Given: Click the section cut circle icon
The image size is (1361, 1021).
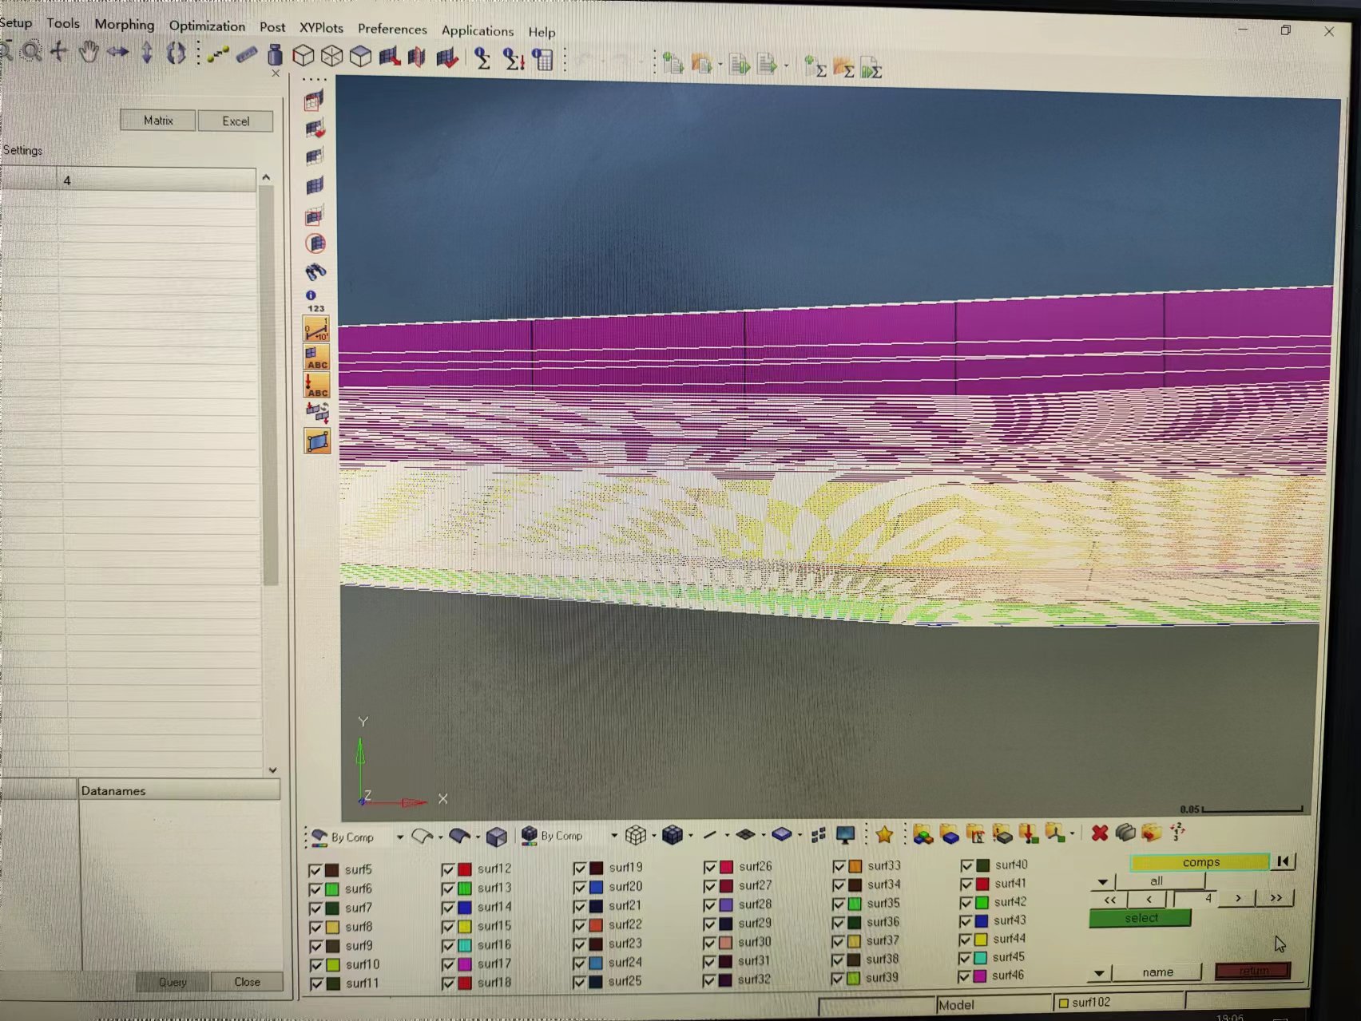Looking at the screenshot, I should tap(315, 243).
